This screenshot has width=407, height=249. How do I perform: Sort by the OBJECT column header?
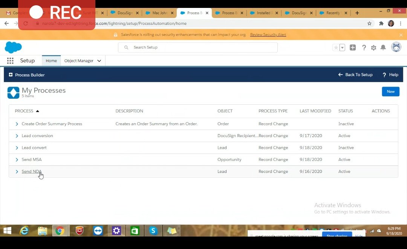[225, 111]
